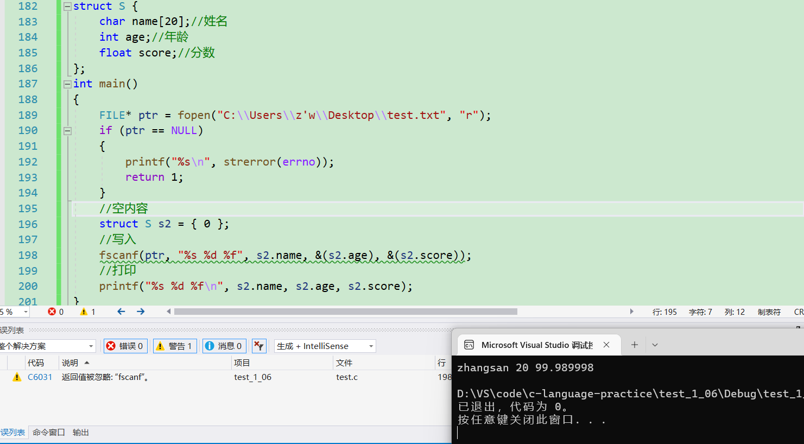
Task: Toggle the 警告 1 warnings filter
Action: (175, 346)
